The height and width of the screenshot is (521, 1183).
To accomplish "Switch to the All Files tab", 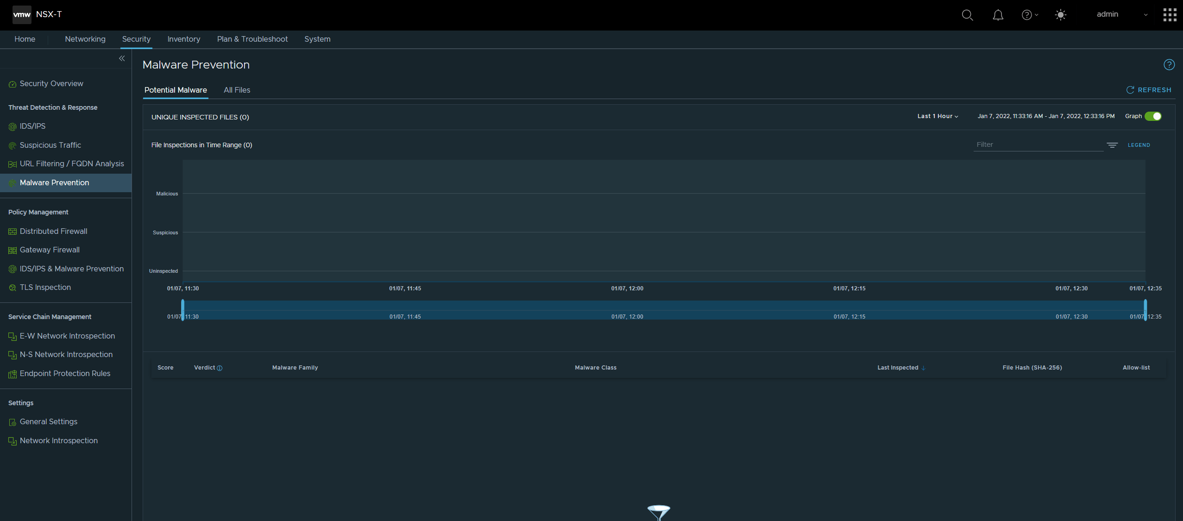I will 237,90.
